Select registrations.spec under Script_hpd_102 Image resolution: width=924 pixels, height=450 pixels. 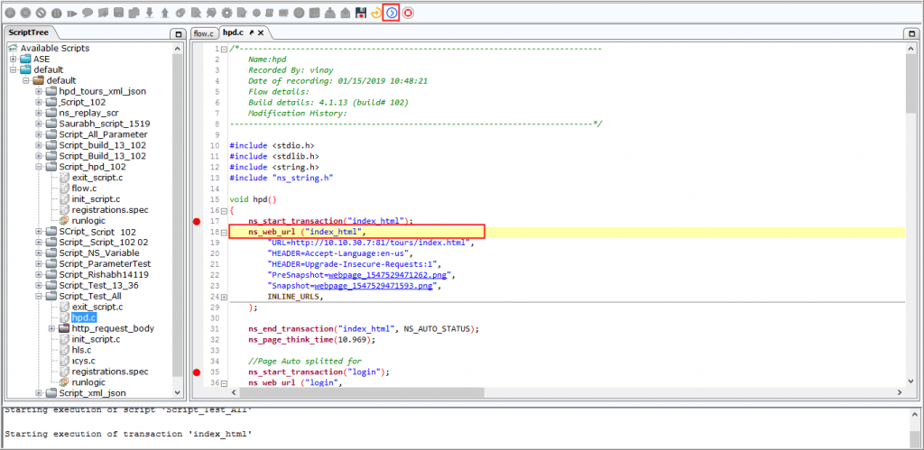[110, 210]
